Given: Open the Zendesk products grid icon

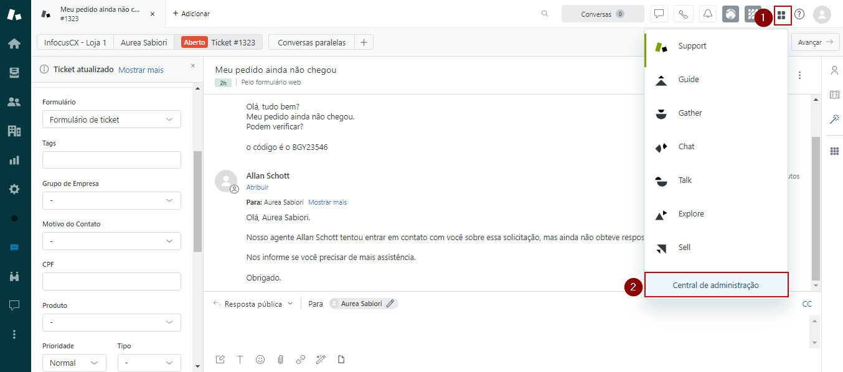Looking at the screenshot, I should point(781,14).
